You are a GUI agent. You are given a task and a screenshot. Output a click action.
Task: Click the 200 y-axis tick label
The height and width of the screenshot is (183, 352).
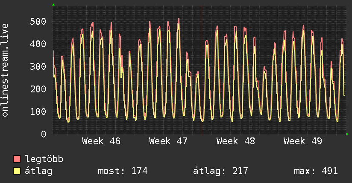(x=38, y=89)
